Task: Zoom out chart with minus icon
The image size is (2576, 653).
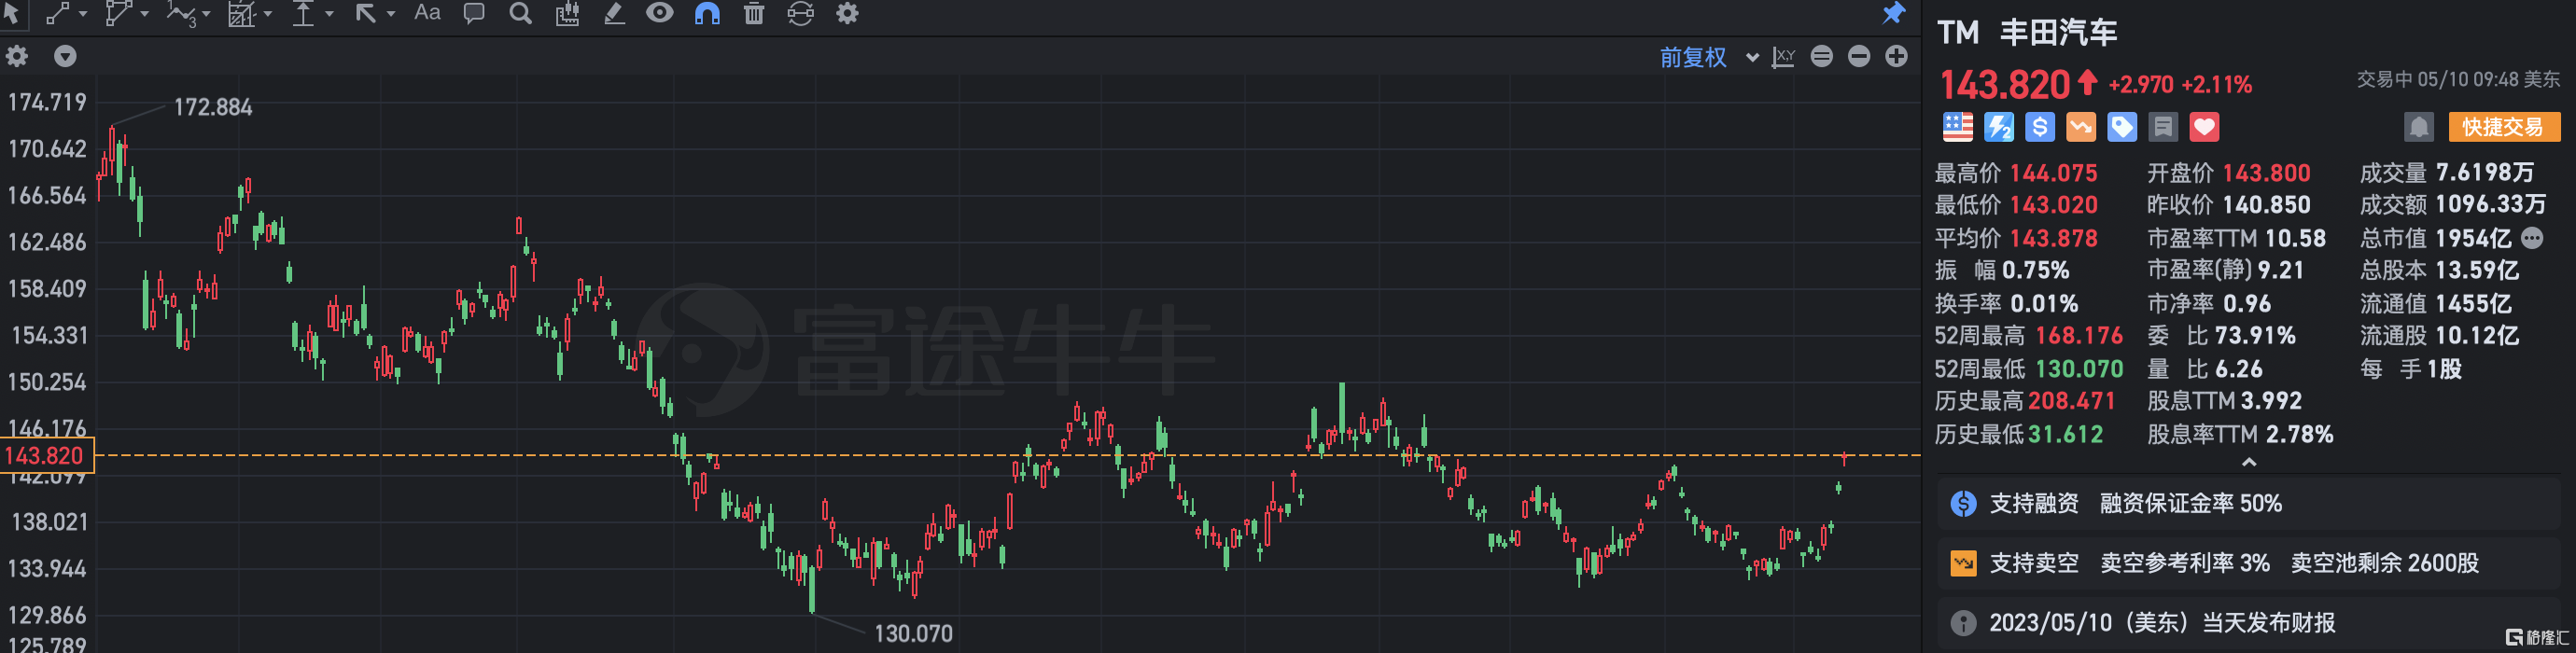Action: [x=1859, y=56]
